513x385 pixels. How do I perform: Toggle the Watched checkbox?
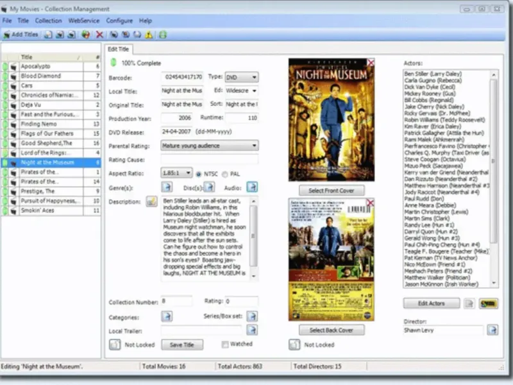tap(225, 344)
